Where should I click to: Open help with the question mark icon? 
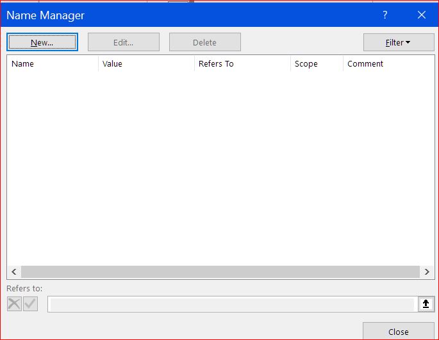[385, 15]
